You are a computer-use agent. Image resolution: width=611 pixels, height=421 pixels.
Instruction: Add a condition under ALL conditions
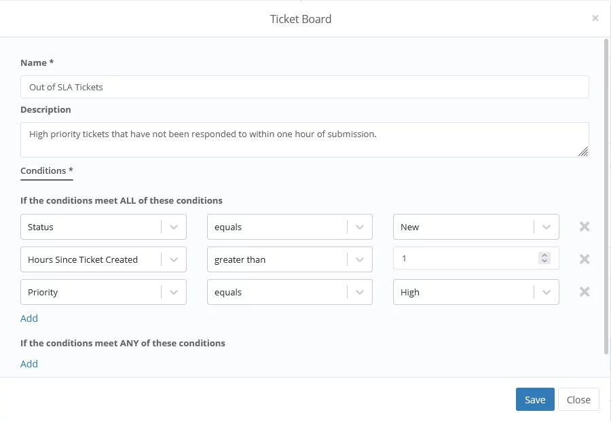coord(29,318)
